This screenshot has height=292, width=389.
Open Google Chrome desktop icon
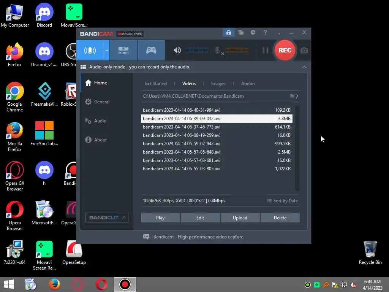point(15,97)
